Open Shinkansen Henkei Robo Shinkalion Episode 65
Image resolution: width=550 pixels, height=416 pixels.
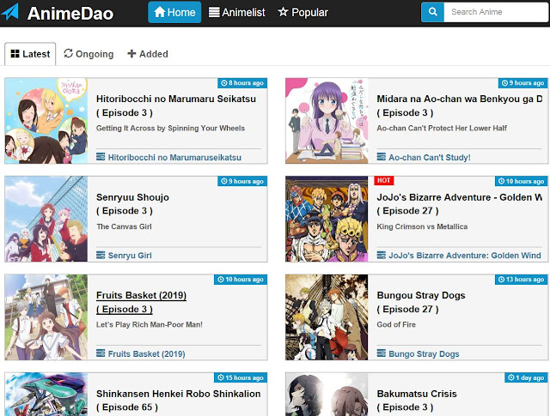tap(178, 401)
